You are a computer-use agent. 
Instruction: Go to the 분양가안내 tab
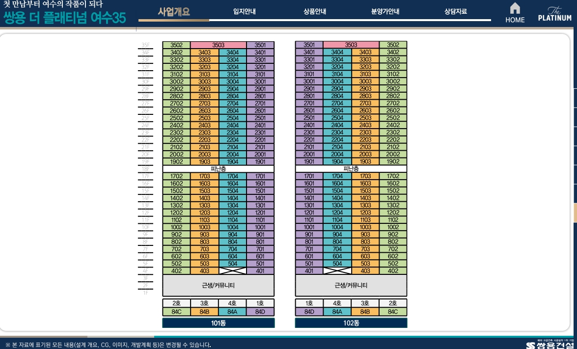385,12
